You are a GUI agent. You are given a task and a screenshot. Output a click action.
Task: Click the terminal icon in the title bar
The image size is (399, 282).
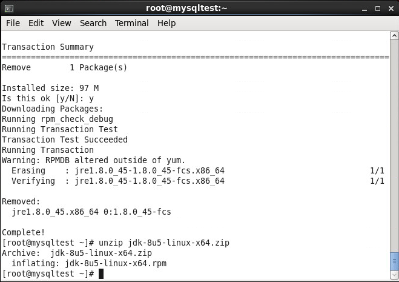pos(9,8)
